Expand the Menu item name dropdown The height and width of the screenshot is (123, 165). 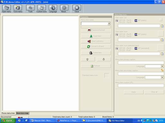tap(109, 23)
